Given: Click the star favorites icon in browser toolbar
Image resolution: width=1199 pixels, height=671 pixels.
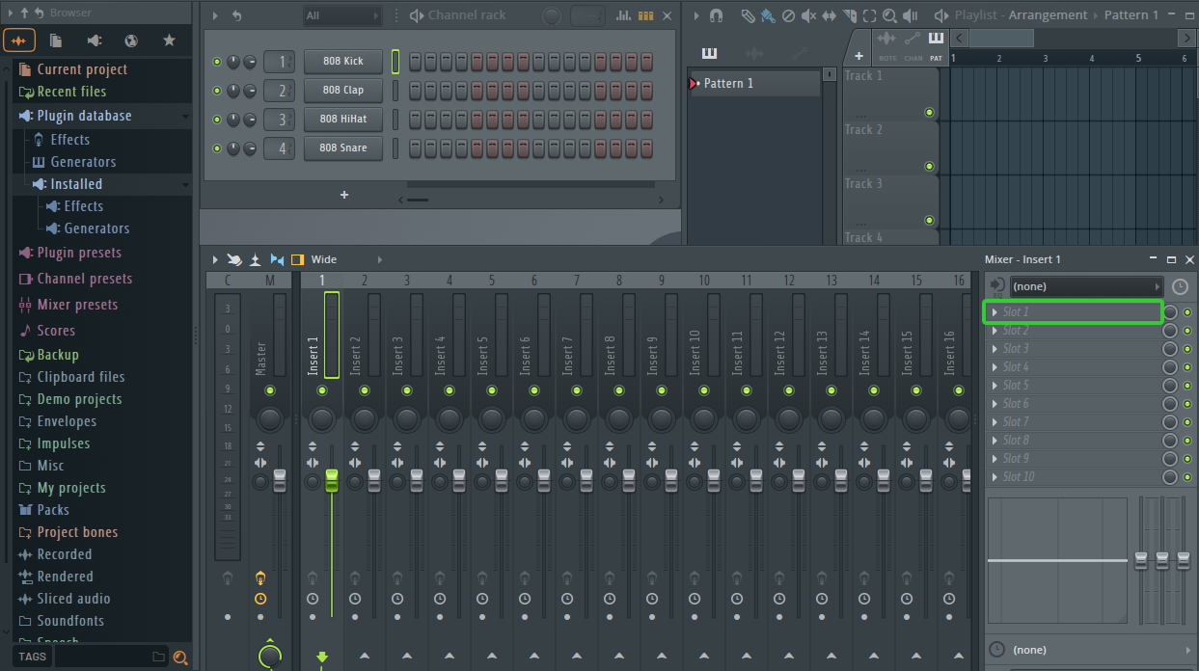Looking at the screenshot, I should (168, 40).
